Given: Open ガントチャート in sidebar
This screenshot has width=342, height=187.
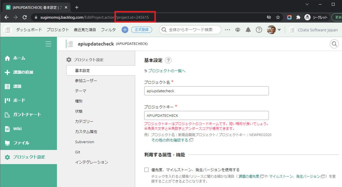Looking at the screenshot, I should point(28,114).
